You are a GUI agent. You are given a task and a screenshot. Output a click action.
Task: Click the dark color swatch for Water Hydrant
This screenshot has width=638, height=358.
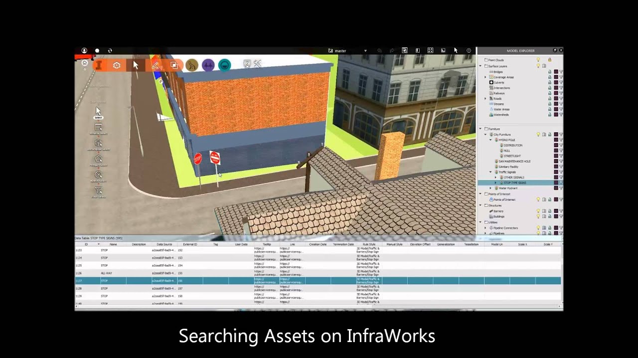556,188
